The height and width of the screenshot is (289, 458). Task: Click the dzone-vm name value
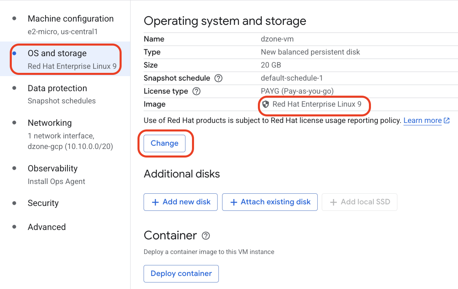[277, 39]
